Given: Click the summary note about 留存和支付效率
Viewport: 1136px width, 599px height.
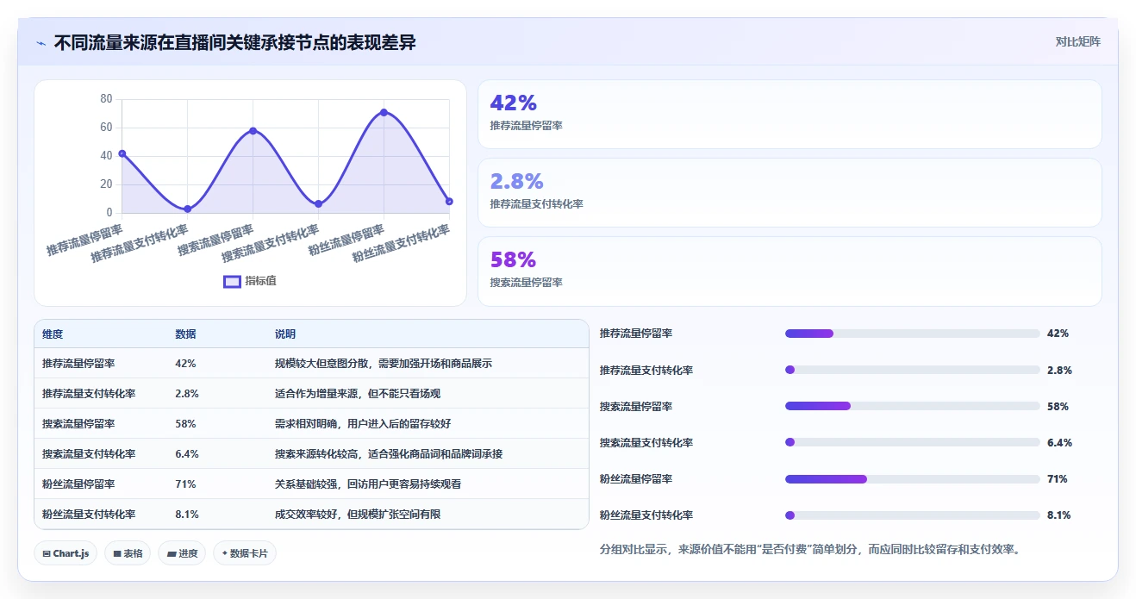Looking at the screenshot, I should 810,549.
